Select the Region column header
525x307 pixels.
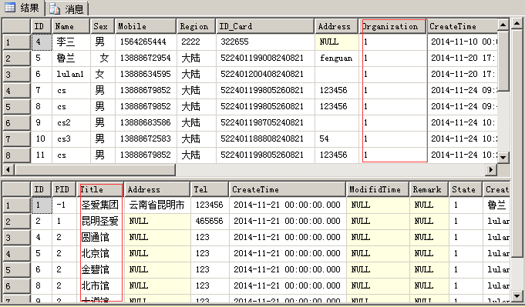(197, 26)
